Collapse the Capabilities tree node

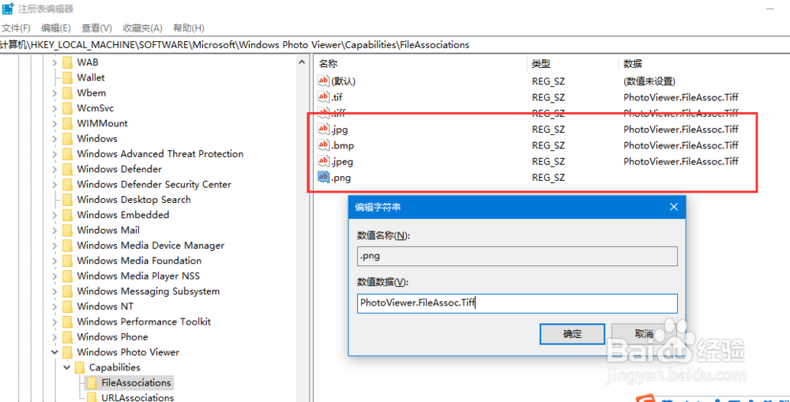tap(66, 367)
